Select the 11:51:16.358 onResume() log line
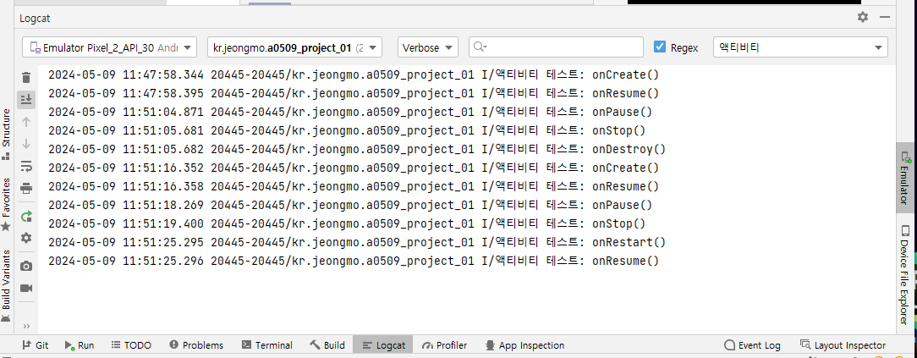The width and height of the screenshot is (917, 358). (354, 186)
